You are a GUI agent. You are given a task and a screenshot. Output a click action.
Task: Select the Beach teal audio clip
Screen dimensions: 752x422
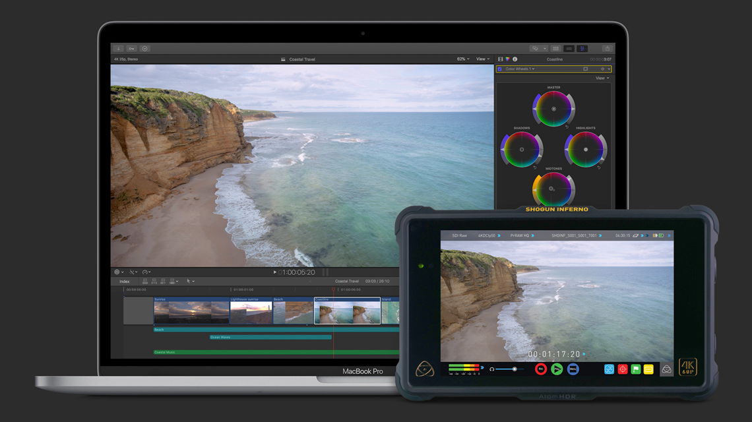click(276, 330)
